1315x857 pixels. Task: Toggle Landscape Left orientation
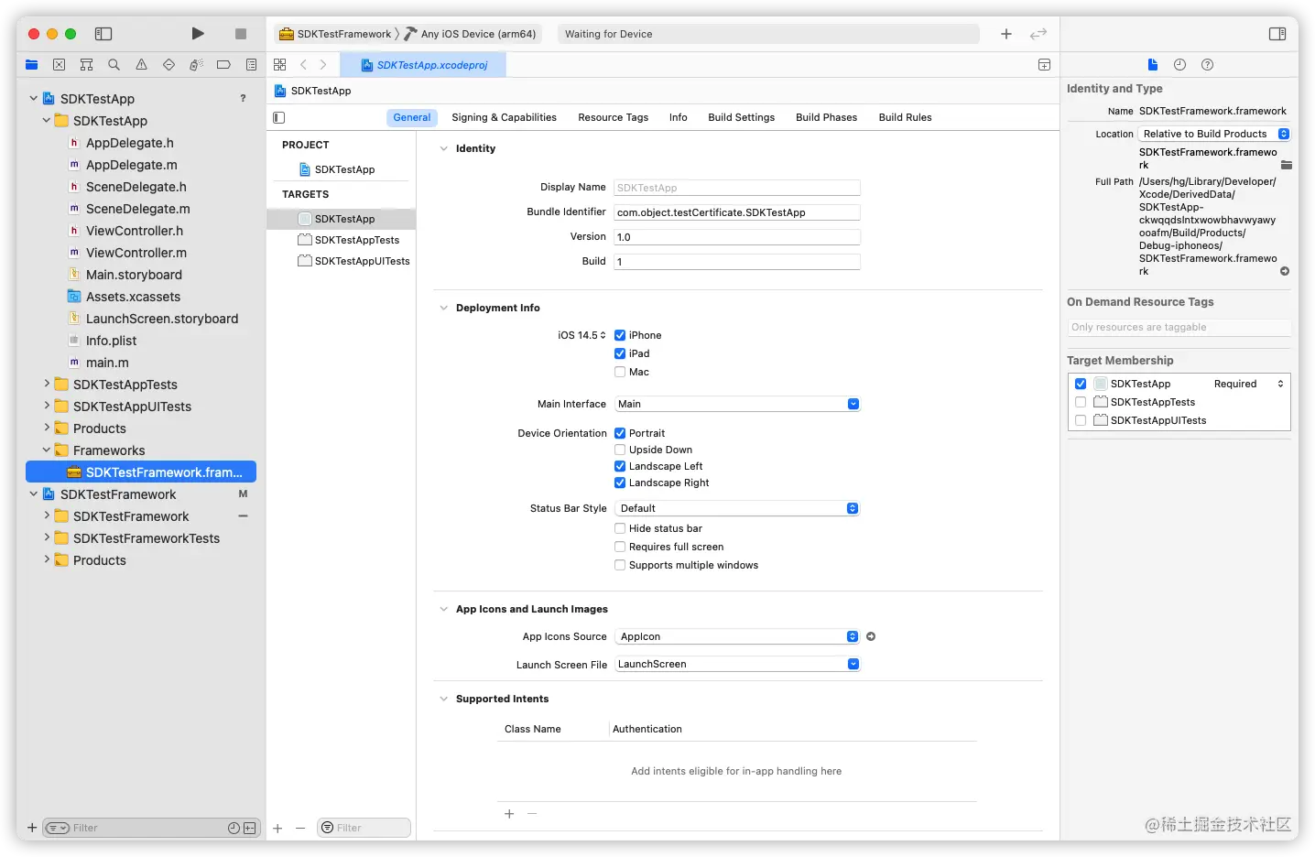(620, 466)
